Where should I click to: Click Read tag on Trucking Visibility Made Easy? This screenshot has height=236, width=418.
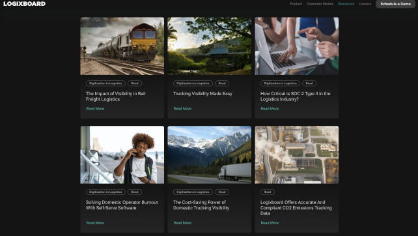(222, 83)
